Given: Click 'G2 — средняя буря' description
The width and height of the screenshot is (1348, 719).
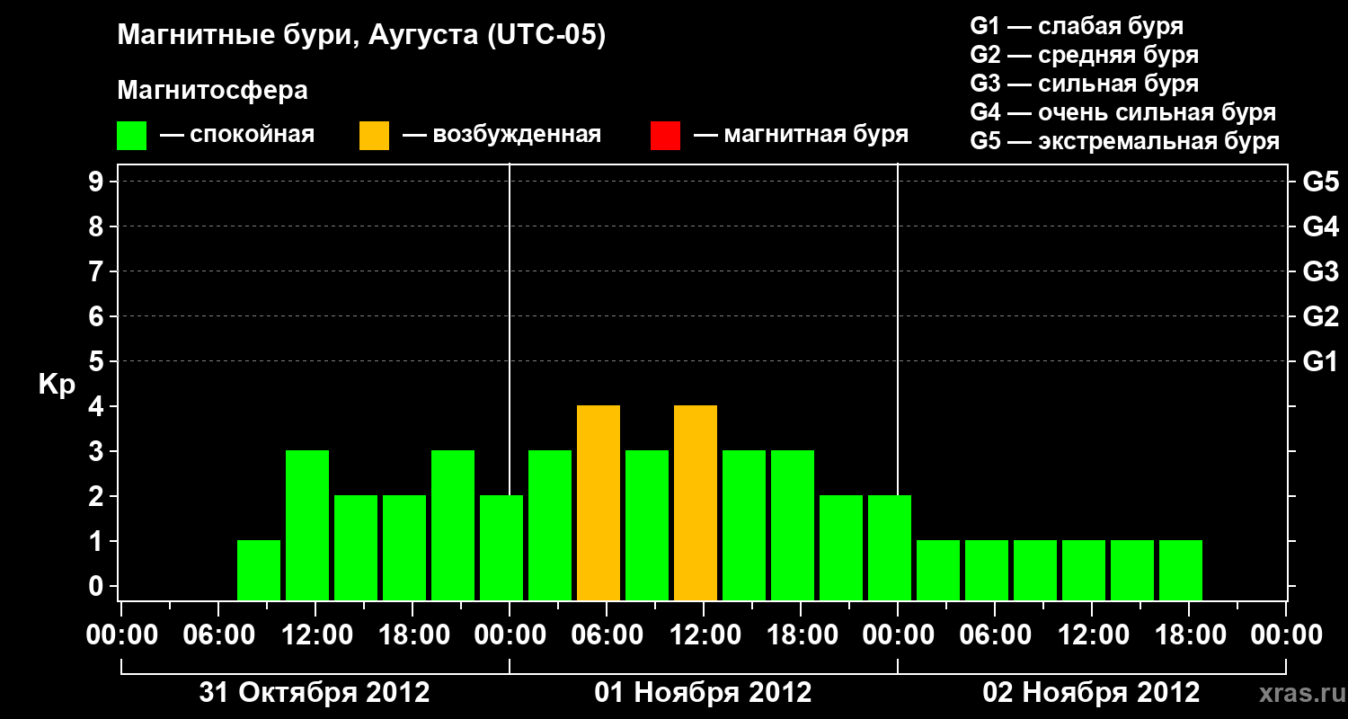Looking at the screenshot, I should 1084,55.
